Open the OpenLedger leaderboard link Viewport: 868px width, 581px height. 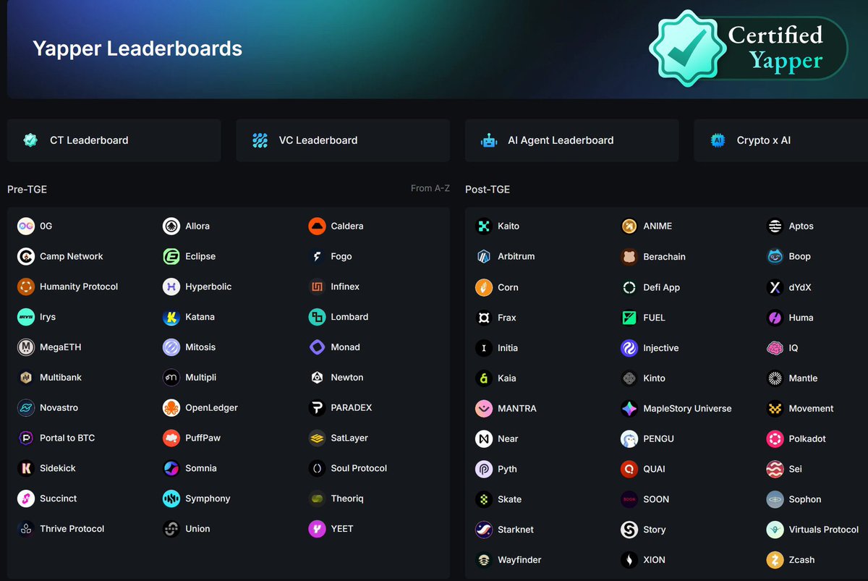pos(200,408)
